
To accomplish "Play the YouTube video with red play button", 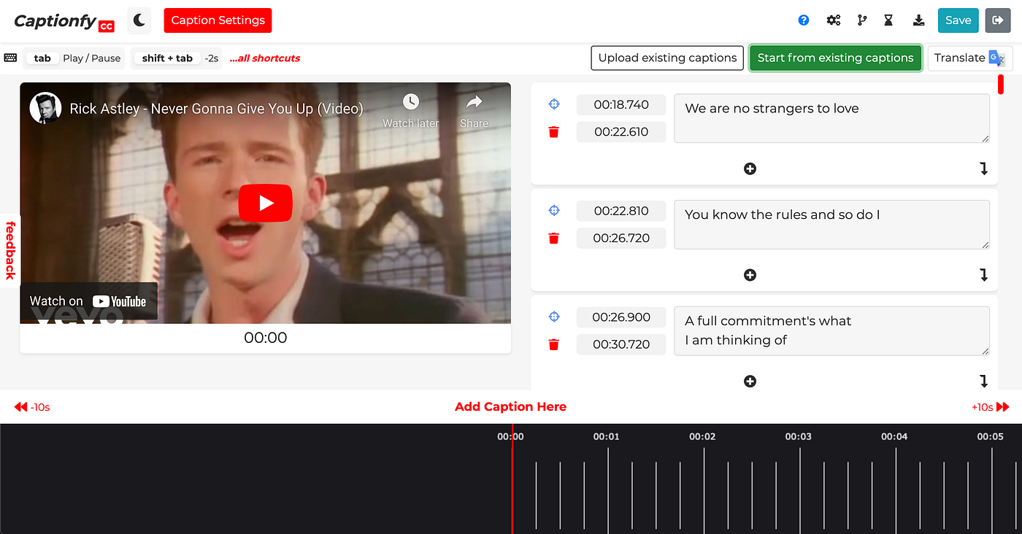I will pos(266,203).
